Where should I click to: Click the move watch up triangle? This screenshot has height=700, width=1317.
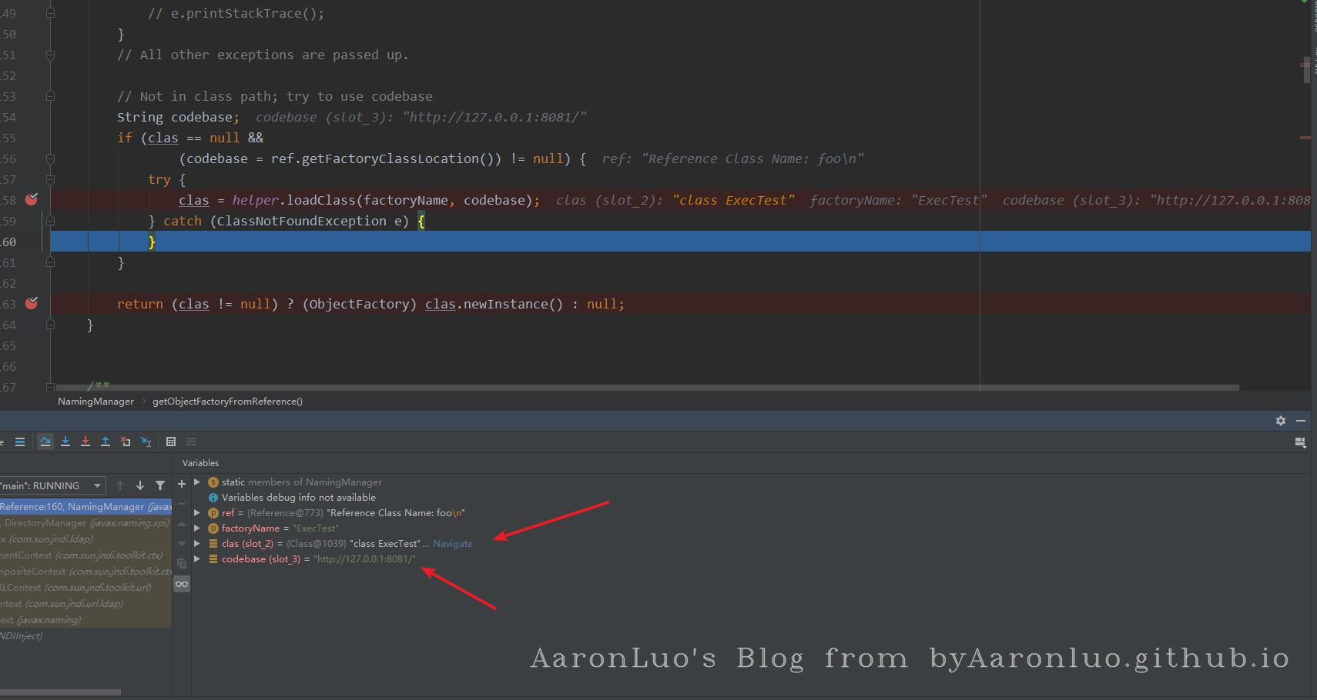[x=182, y=524]
